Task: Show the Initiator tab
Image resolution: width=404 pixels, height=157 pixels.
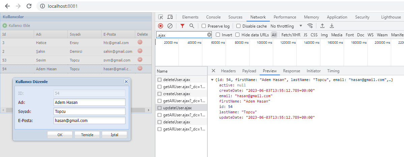Action: click(314, 71)
